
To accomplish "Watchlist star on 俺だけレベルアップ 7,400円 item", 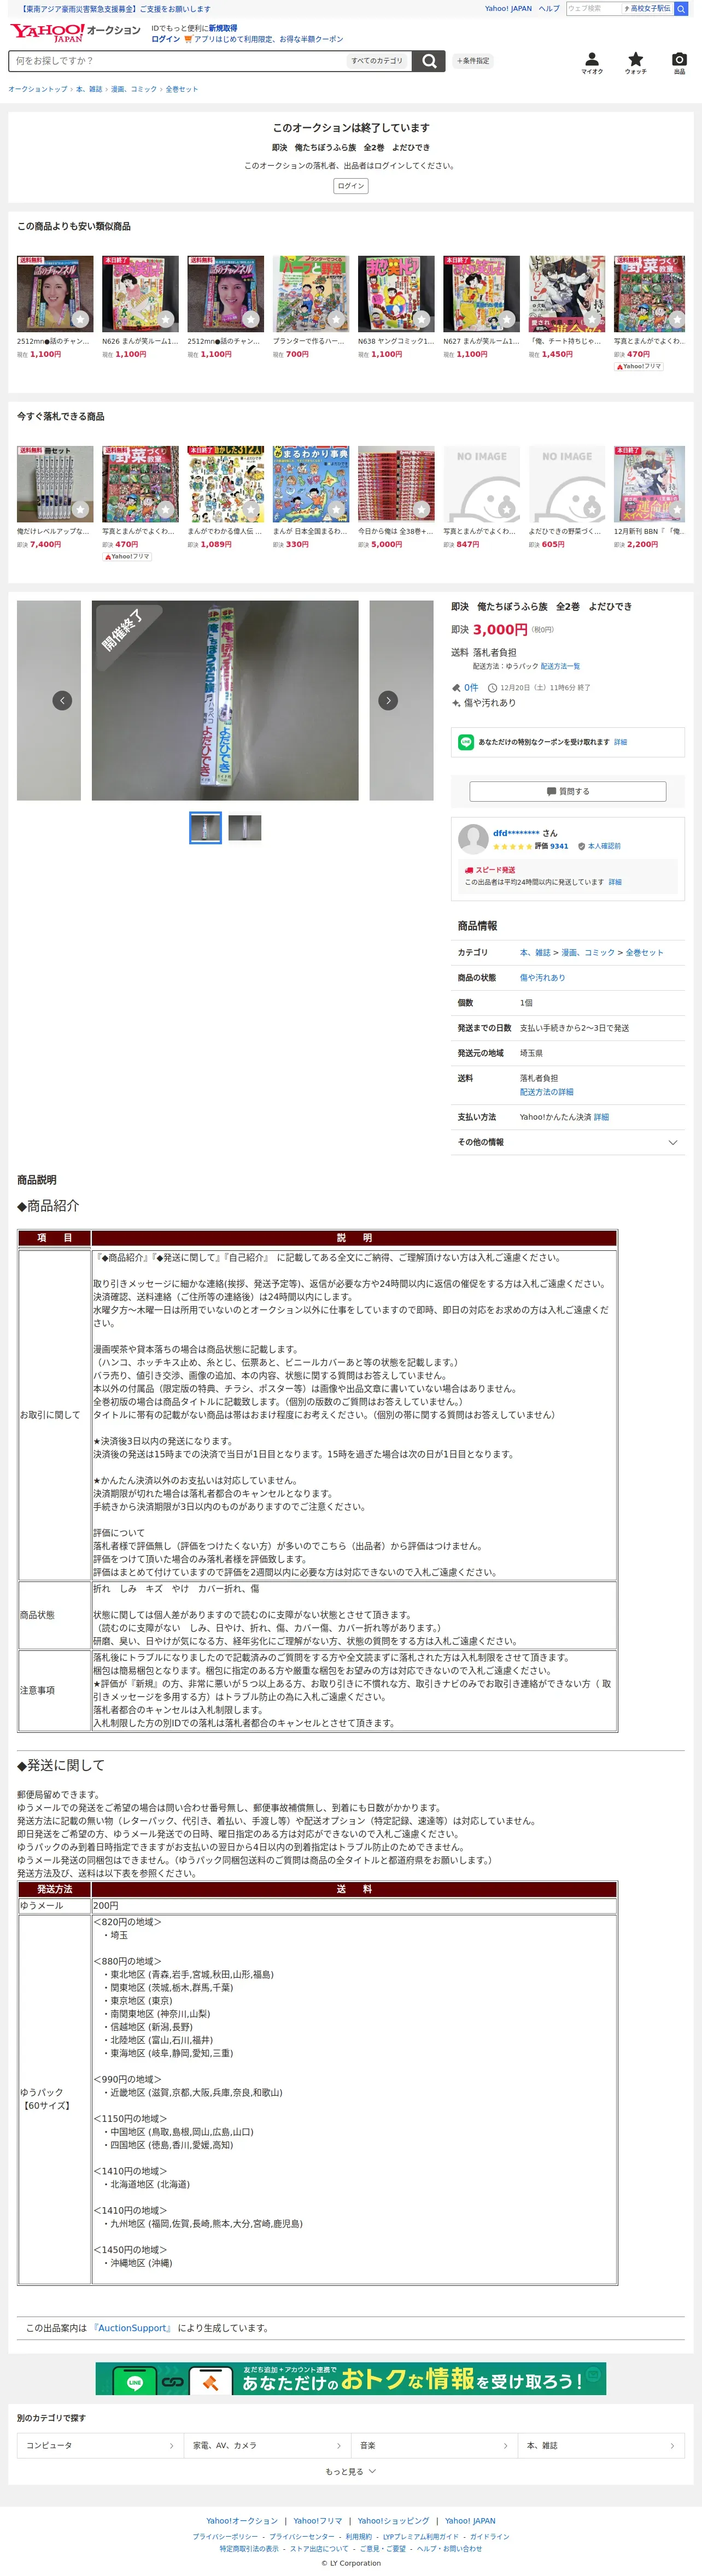I will 80,509.
